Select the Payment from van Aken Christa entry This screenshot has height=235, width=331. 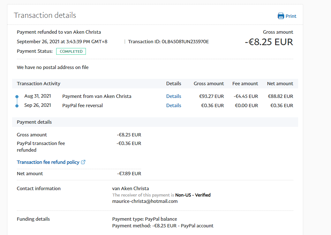(97, 96)
